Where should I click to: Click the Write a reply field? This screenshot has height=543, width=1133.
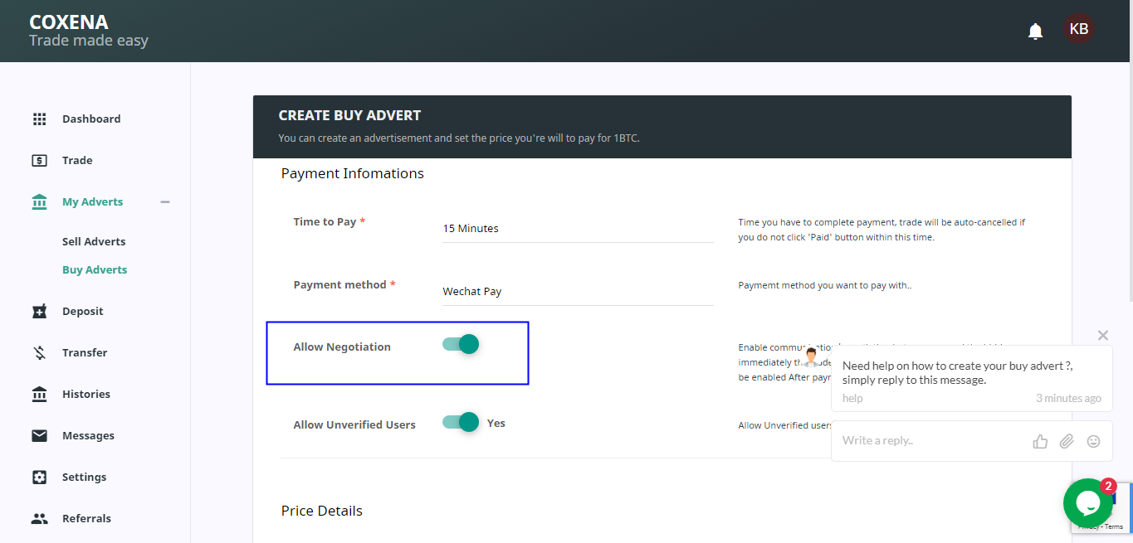[930, 441]
